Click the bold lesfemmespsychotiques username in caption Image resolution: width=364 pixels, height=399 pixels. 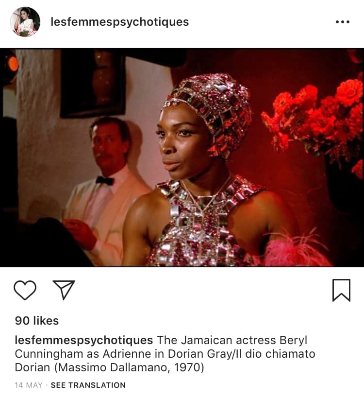click(x=84, y=341)
